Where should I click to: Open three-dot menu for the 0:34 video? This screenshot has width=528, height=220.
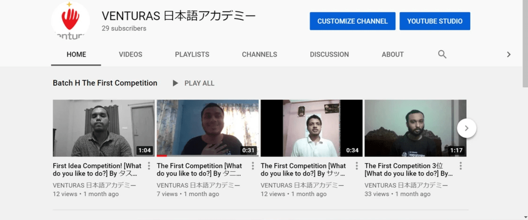(357, 166)
